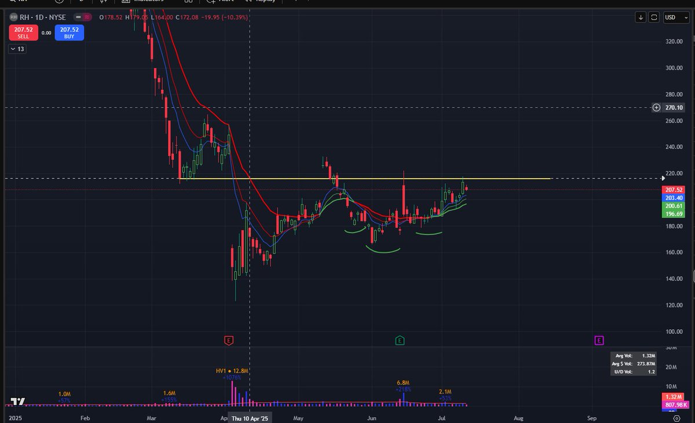The image size is (695, 423).
Task: Click the green earnings E marker in June
Action: point(399,340)
